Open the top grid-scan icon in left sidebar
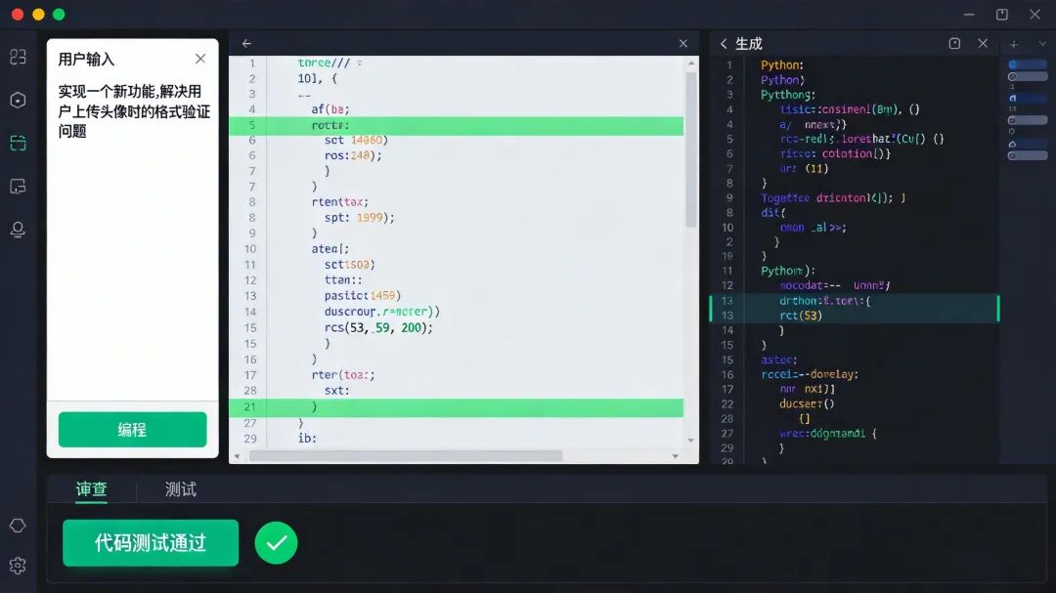Image resolution: width=1056 pixels, height=593 pixels. 19,58
